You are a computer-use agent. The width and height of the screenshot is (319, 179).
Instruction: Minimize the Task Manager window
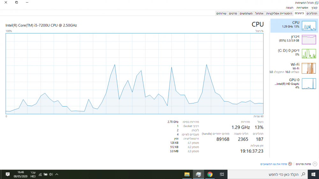coord(27,3)
